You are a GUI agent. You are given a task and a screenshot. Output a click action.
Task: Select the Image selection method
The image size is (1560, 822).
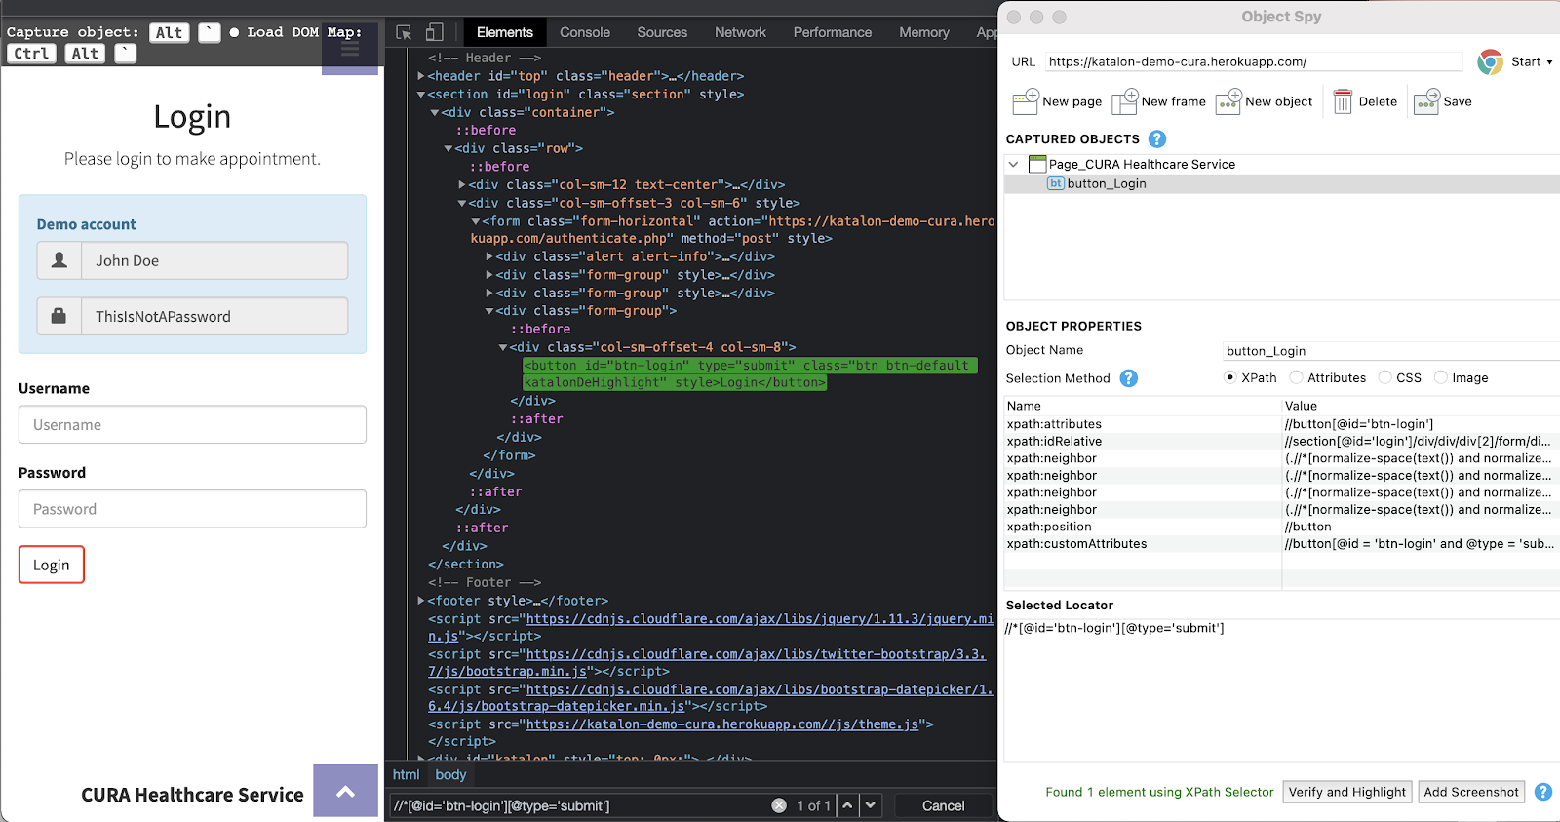1440,377
